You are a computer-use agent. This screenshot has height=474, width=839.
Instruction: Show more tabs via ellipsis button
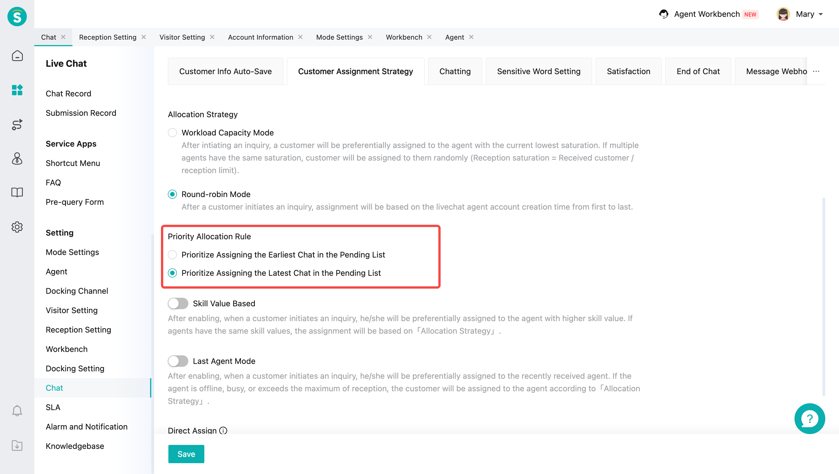(x=816, y=71)
